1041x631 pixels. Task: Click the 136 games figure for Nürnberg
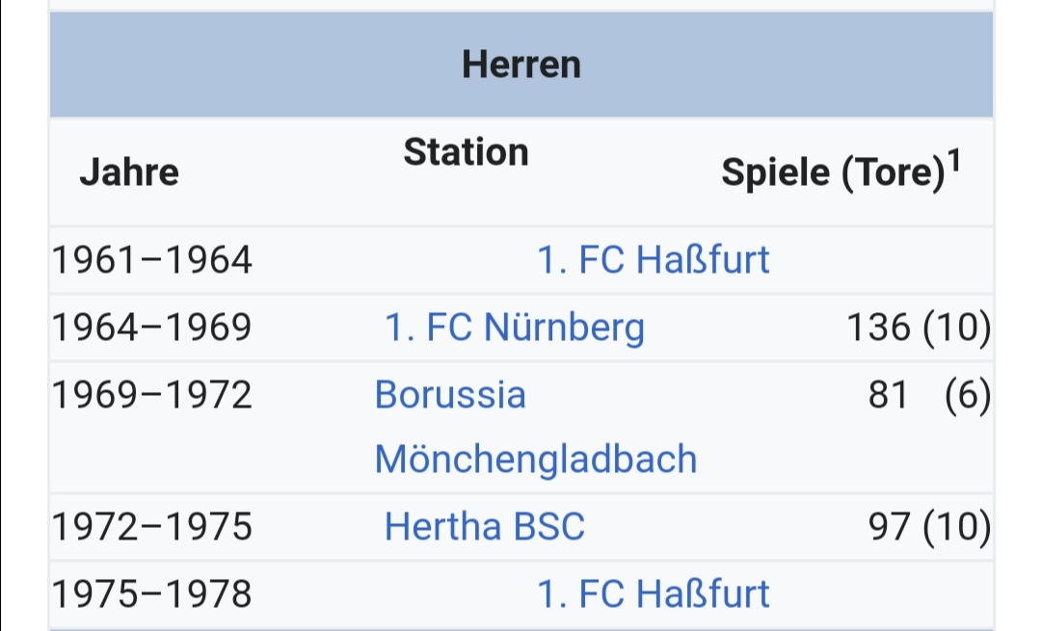[x=877, y=329]
